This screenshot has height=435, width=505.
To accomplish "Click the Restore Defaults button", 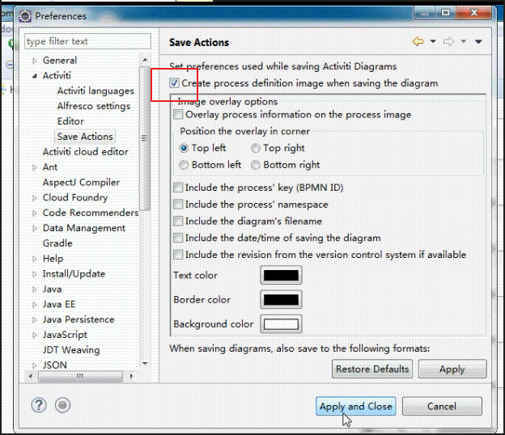I will click(x=372, y=369).
